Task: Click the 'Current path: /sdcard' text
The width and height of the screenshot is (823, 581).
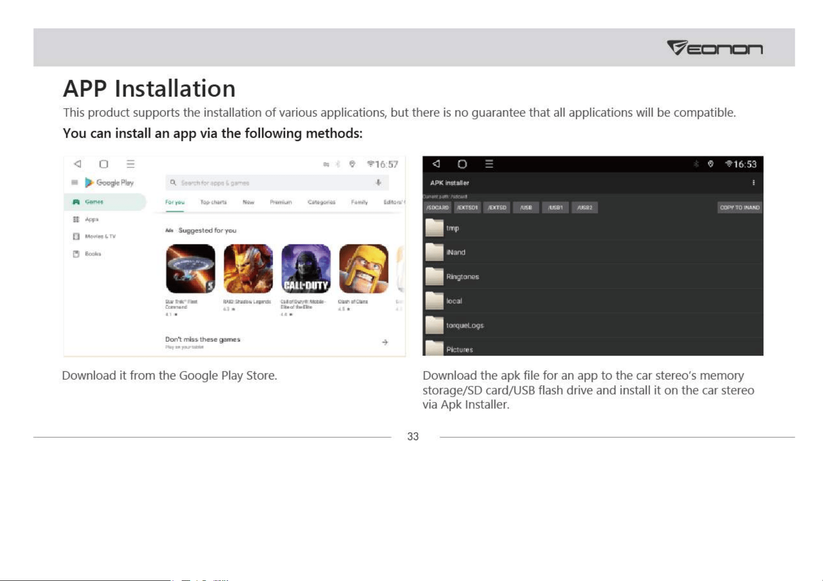Action: [445, 197]
